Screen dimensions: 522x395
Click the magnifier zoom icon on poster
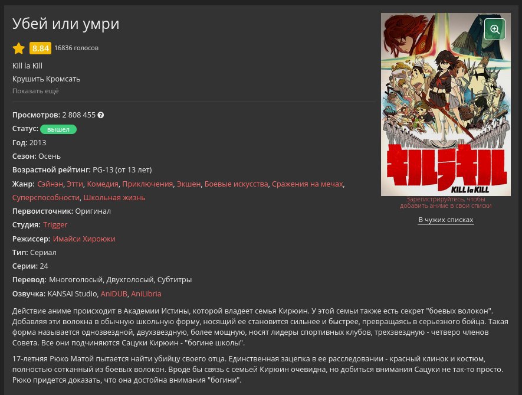(x=494, y=30)
